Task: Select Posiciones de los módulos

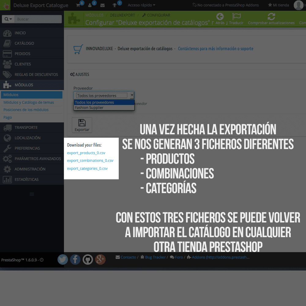Action: click(x=26, y=110)
